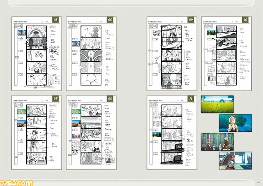Click the 06 page number badge
The width and height of the screenshot is (263, 186).
click(x=110, y=20)
